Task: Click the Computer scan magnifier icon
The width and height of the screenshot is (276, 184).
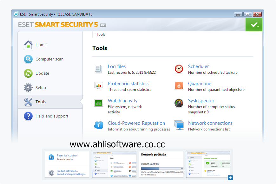Action: (28, 59)
